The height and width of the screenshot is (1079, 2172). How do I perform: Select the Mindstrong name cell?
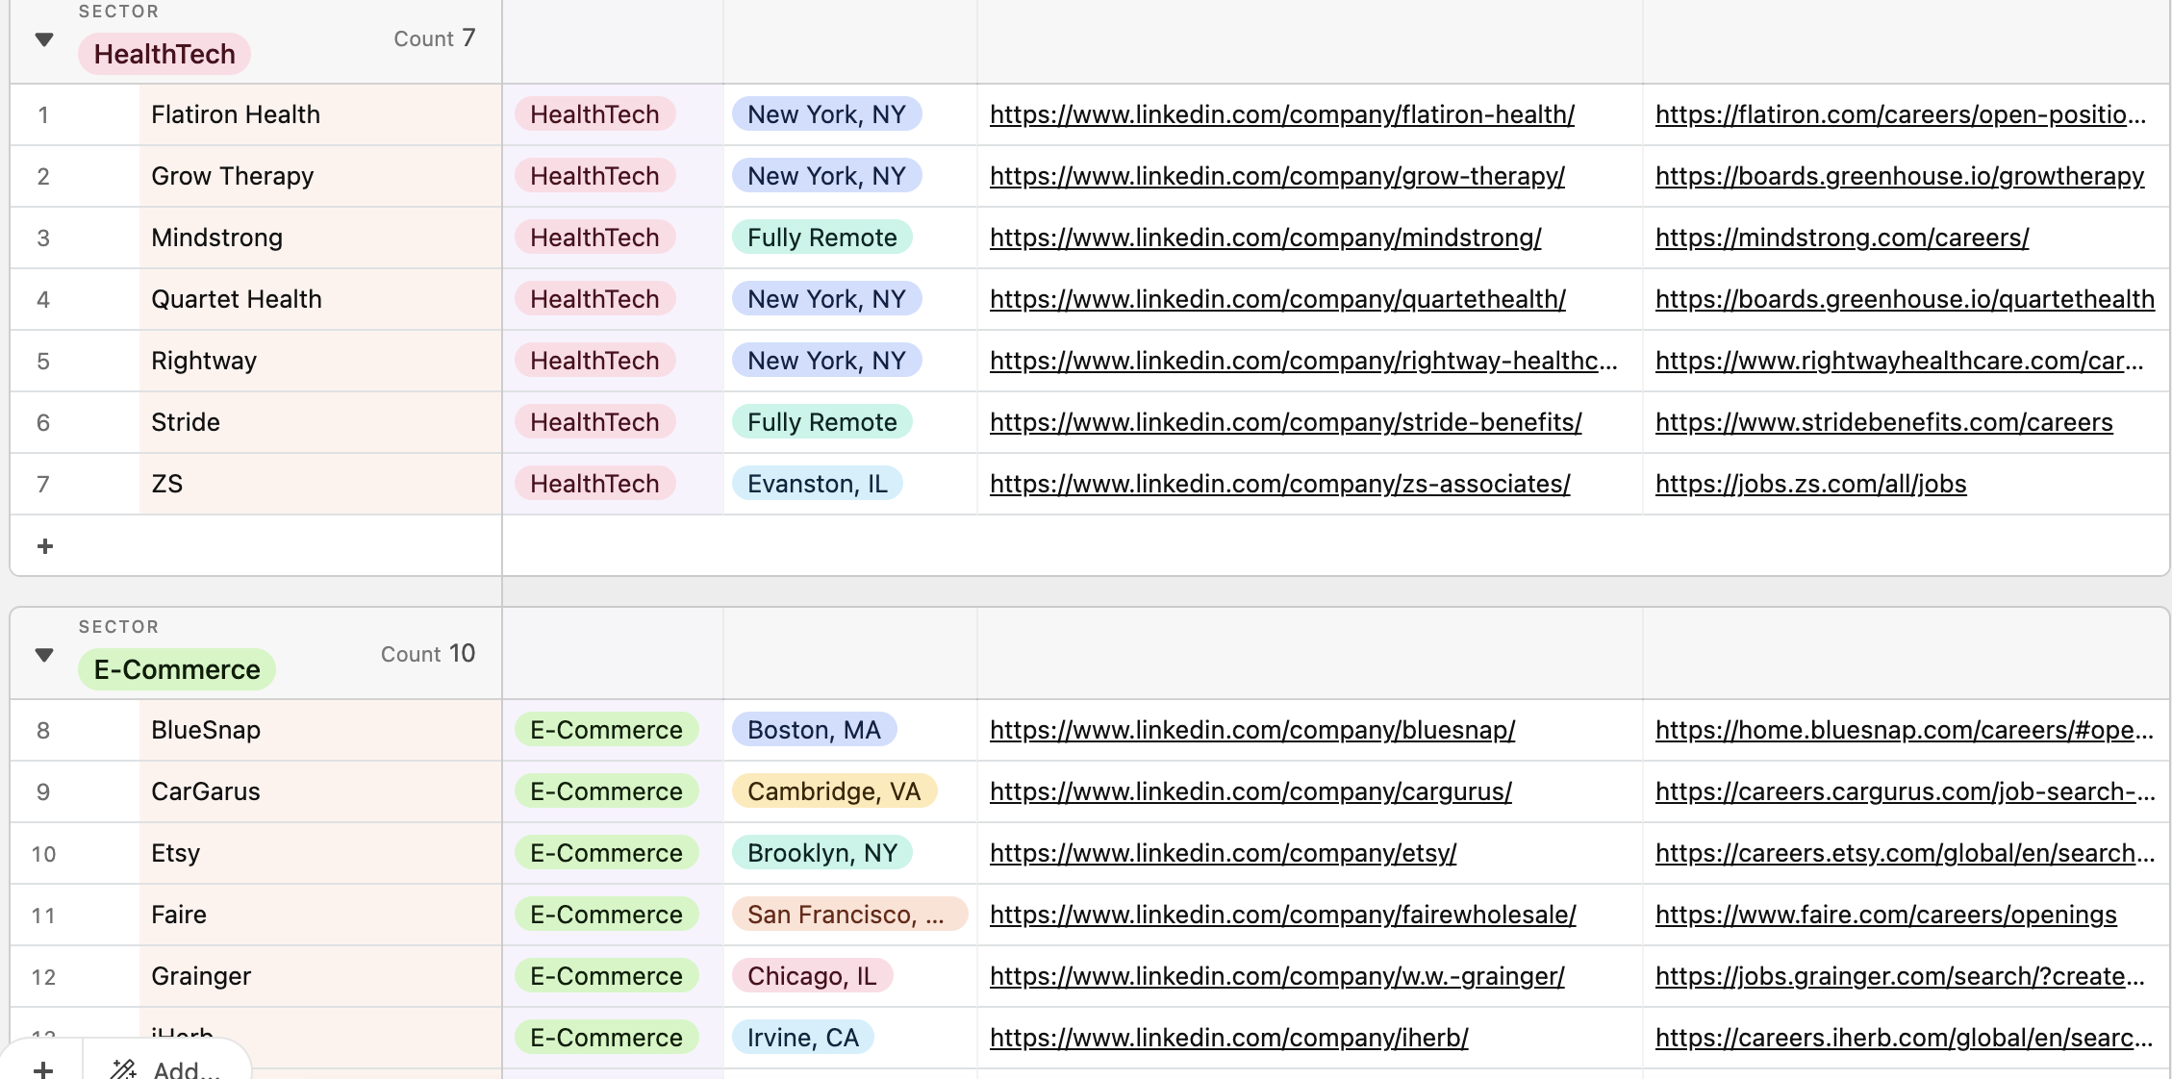[x=320, y=238]
